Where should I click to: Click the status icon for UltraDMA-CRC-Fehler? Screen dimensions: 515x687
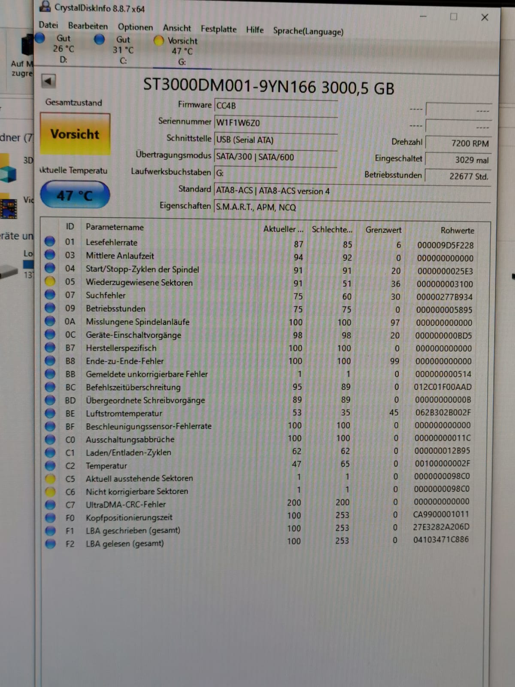(x=50, y=505)
